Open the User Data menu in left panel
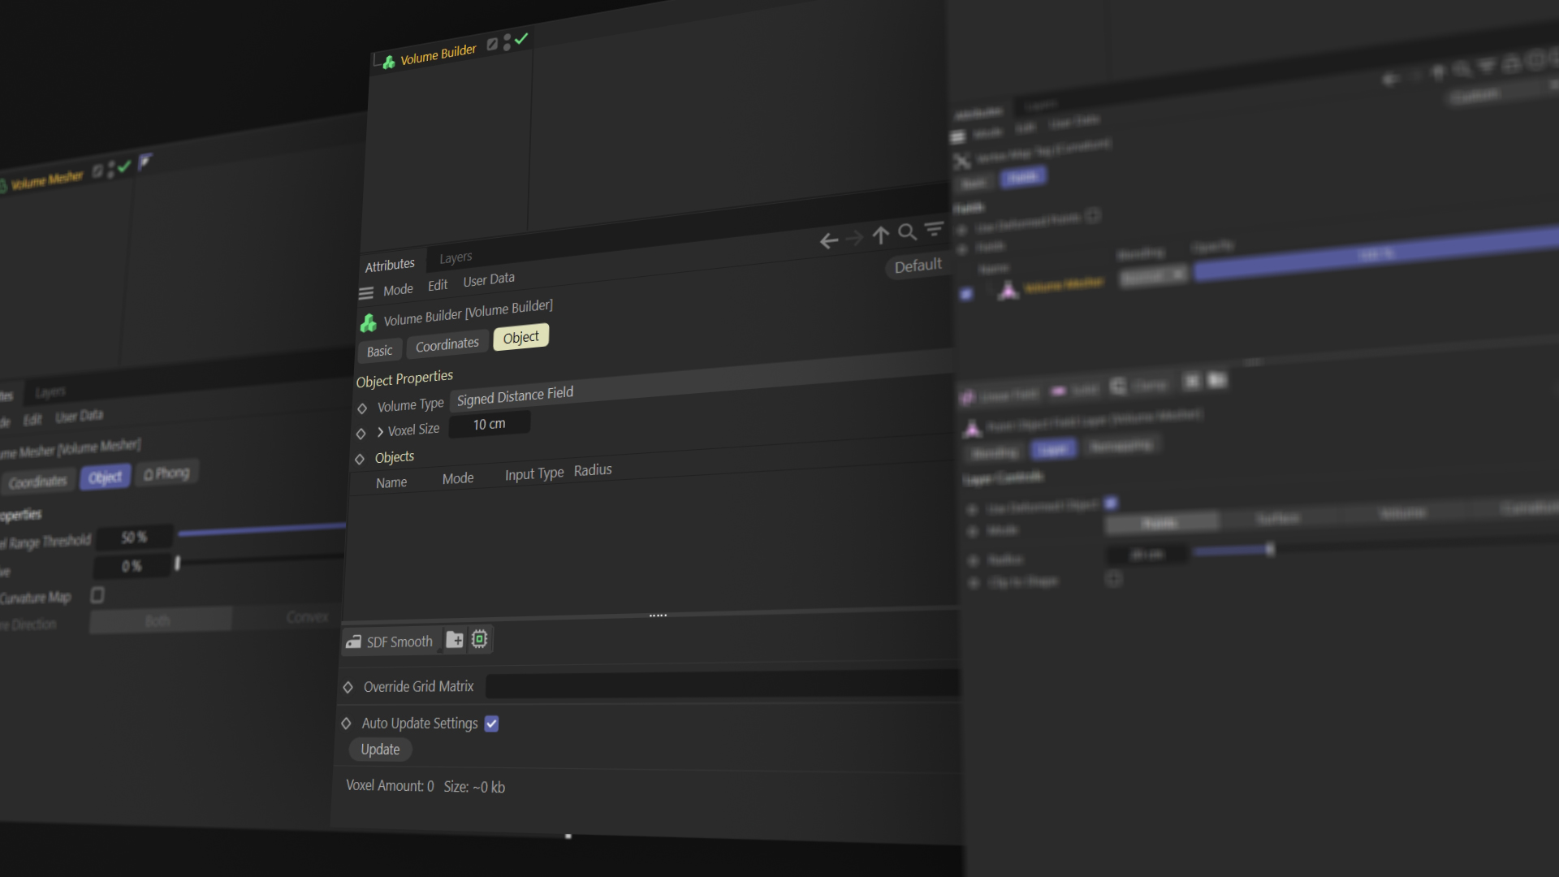Viewport: 1559px width, 877px height. point(79,416)
